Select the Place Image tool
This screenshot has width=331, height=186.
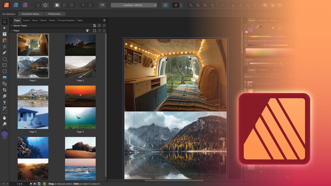pos(4,78)
